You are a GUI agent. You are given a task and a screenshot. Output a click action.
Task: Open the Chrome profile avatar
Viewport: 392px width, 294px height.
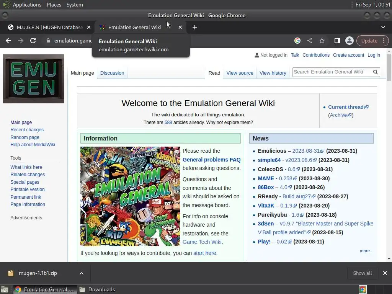[x=349, y=41]
